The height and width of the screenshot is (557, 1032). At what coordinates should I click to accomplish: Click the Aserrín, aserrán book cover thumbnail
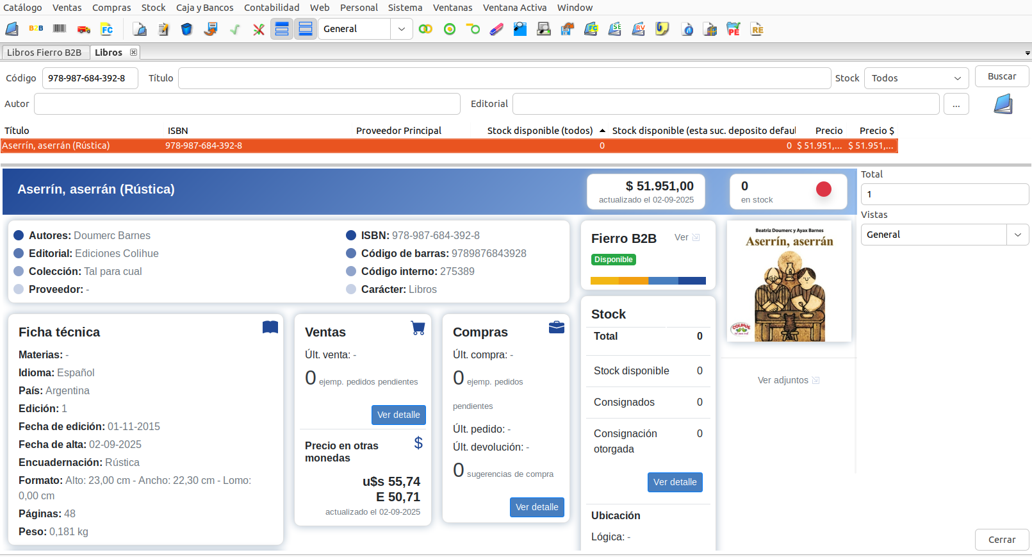click(x=789, y=281)
